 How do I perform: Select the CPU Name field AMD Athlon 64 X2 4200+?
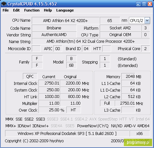65,20
